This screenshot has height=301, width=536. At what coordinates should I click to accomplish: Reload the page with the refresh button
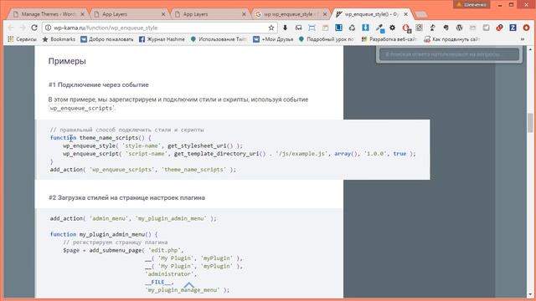(x=34, y=28)
